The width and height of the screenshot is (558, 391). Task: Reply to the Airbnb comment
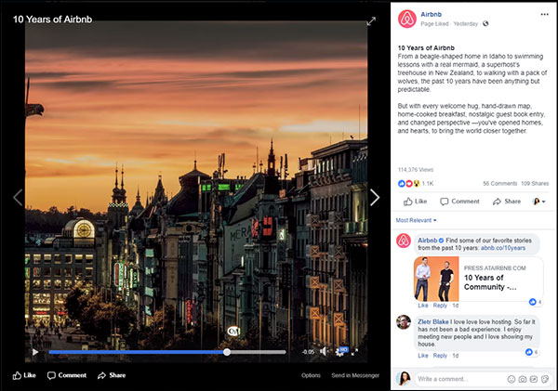tap(440, 306)
